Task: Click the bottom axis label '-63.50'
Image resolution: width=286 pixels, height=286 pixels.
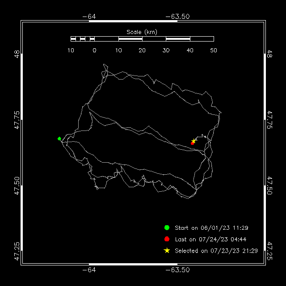Action: click(177, 270)
